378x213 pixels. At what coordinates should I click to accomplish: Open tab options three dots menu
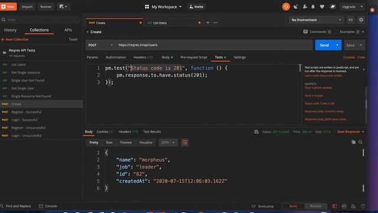[215, 22]
